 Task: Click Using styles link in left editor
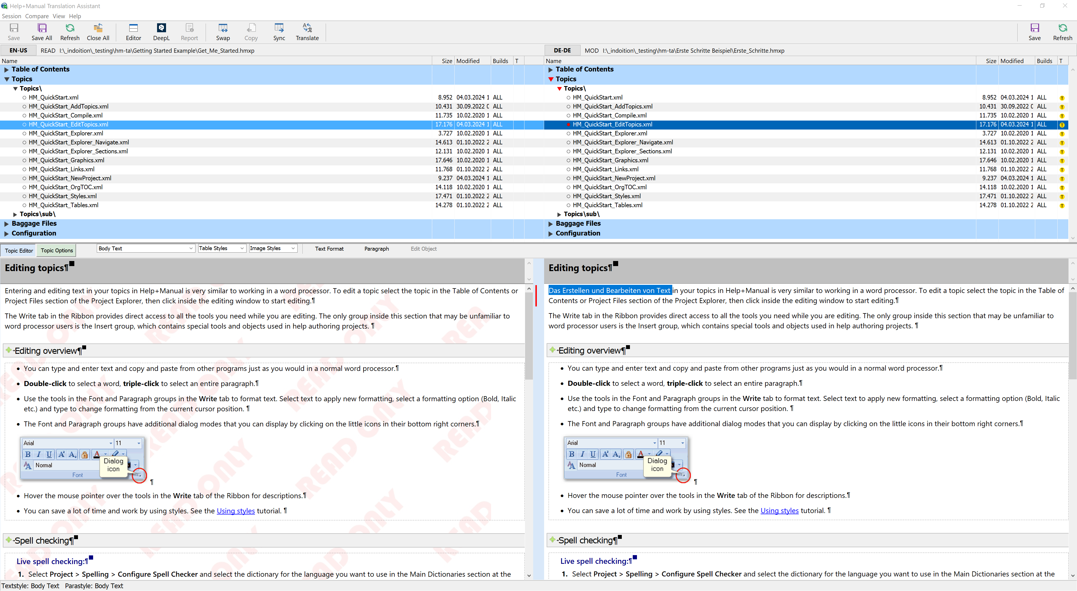point(235,511)
